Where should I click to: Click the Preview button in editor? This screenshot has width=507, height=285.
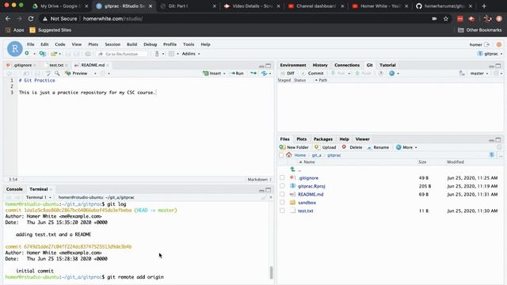(x=76, y=74)
